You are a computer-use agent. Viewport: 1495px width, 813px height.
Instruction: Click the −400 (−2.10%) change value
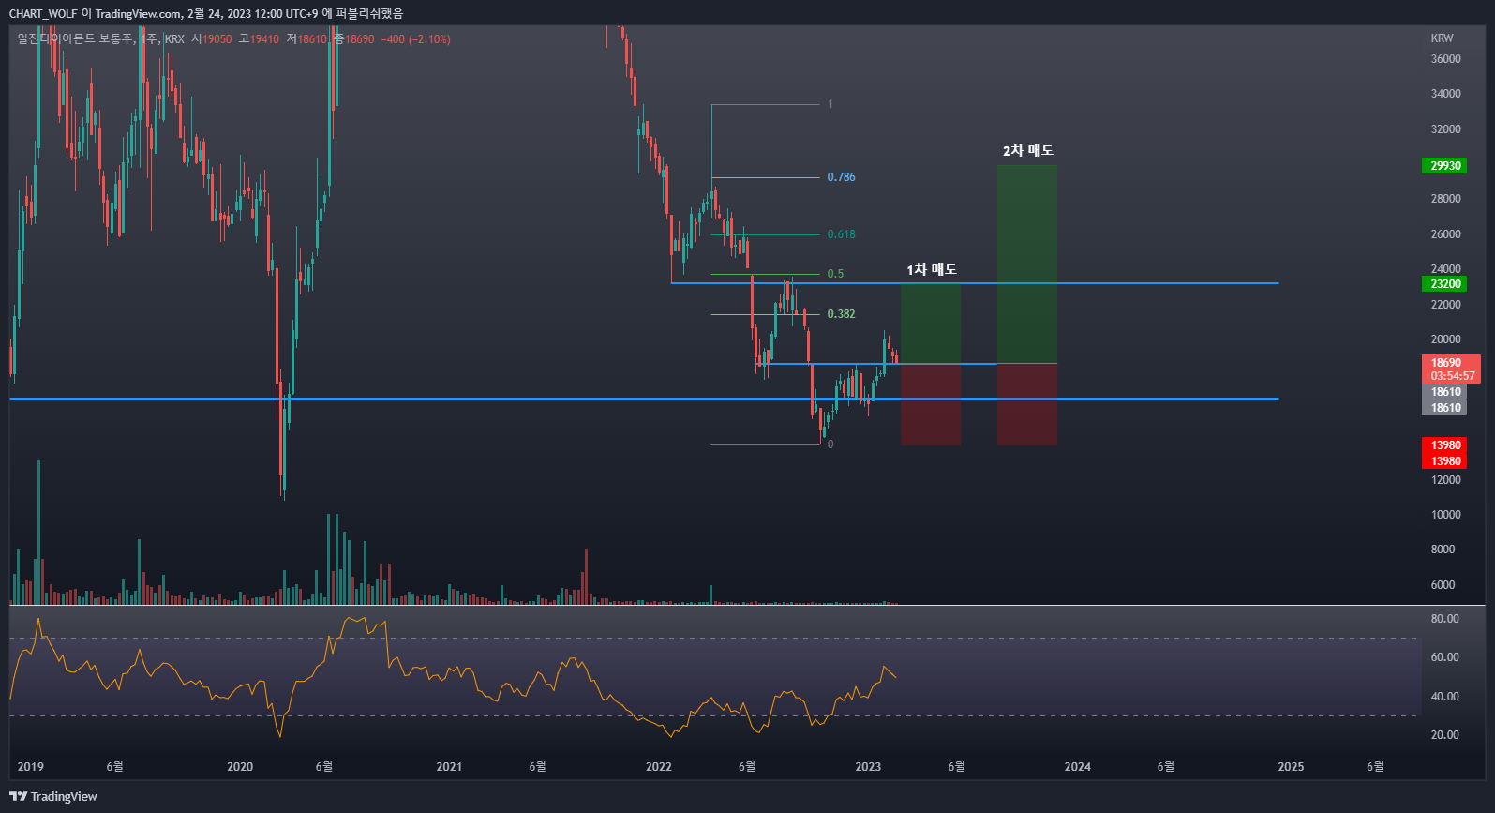click(415, 39)
